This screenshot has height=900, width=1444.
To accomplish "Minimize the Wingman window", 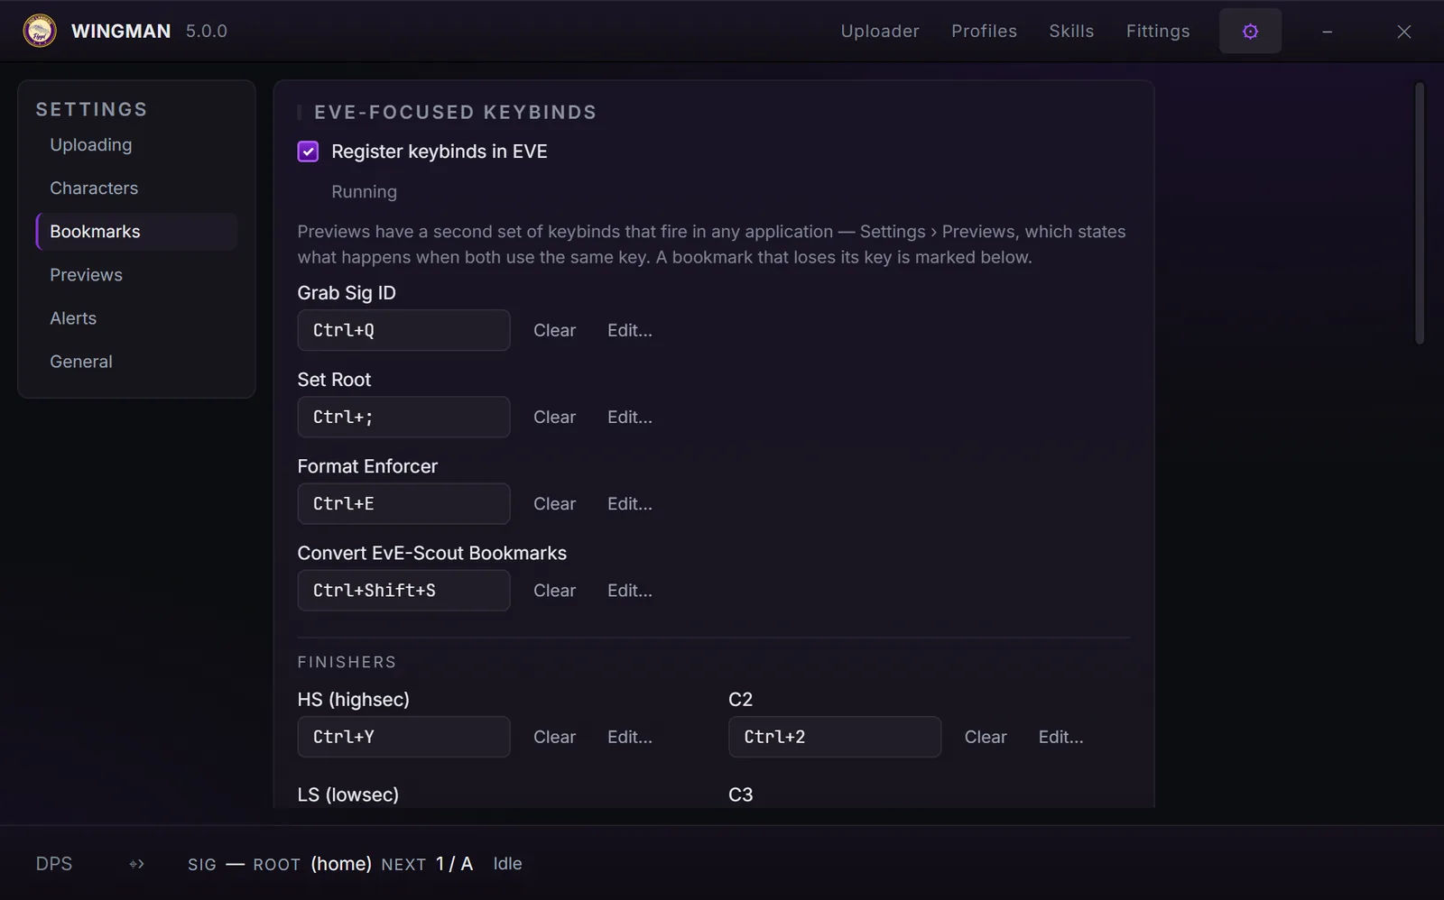I will point(1327,32).
